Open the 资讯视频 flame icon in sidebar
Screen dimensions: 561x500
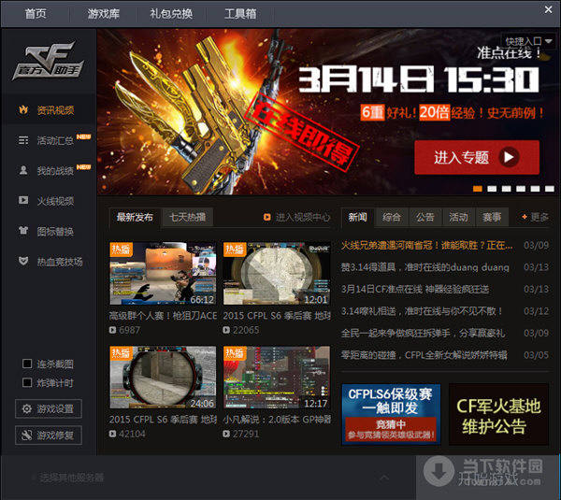(x=23, y=109)
